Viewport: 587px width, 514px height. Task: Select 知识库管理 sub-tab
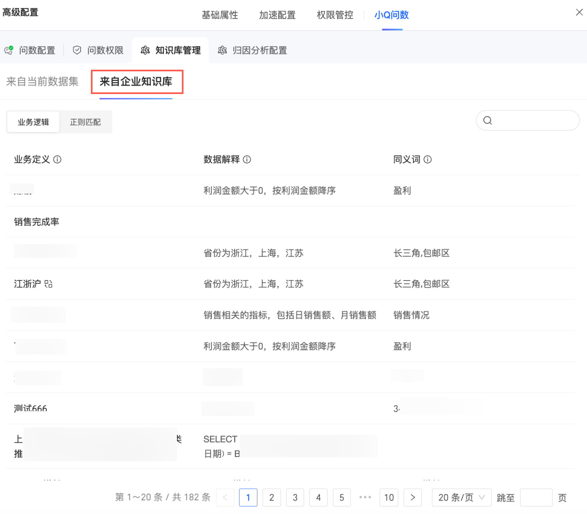pos(171,50)
